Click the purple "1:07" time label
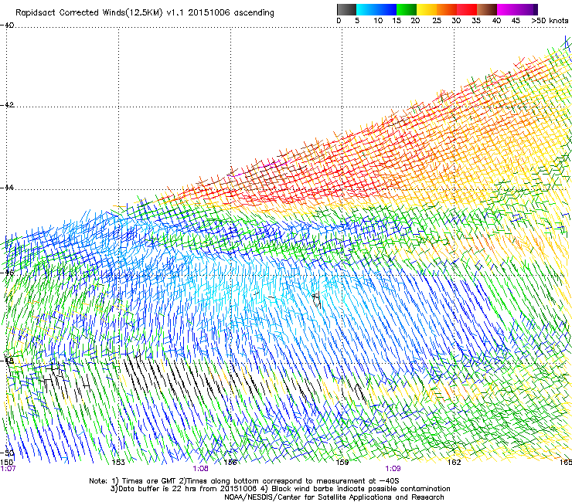The image size is (572, 502). click(8, 469)
